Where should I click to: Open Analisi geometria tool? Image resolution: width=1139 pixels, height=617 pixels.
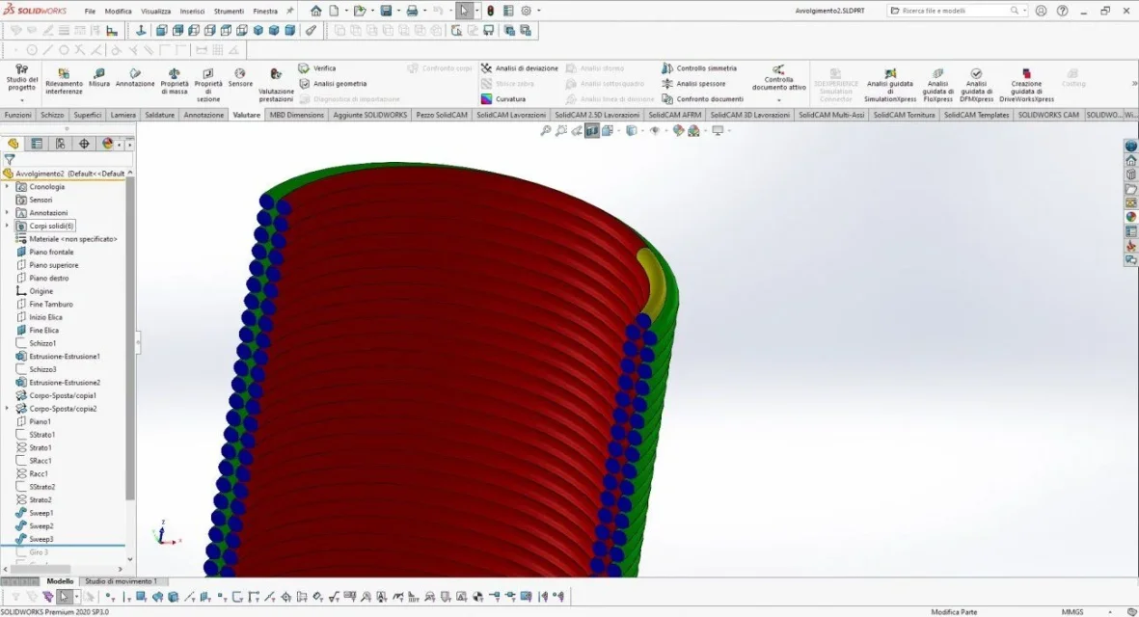[x=332, y=84]
